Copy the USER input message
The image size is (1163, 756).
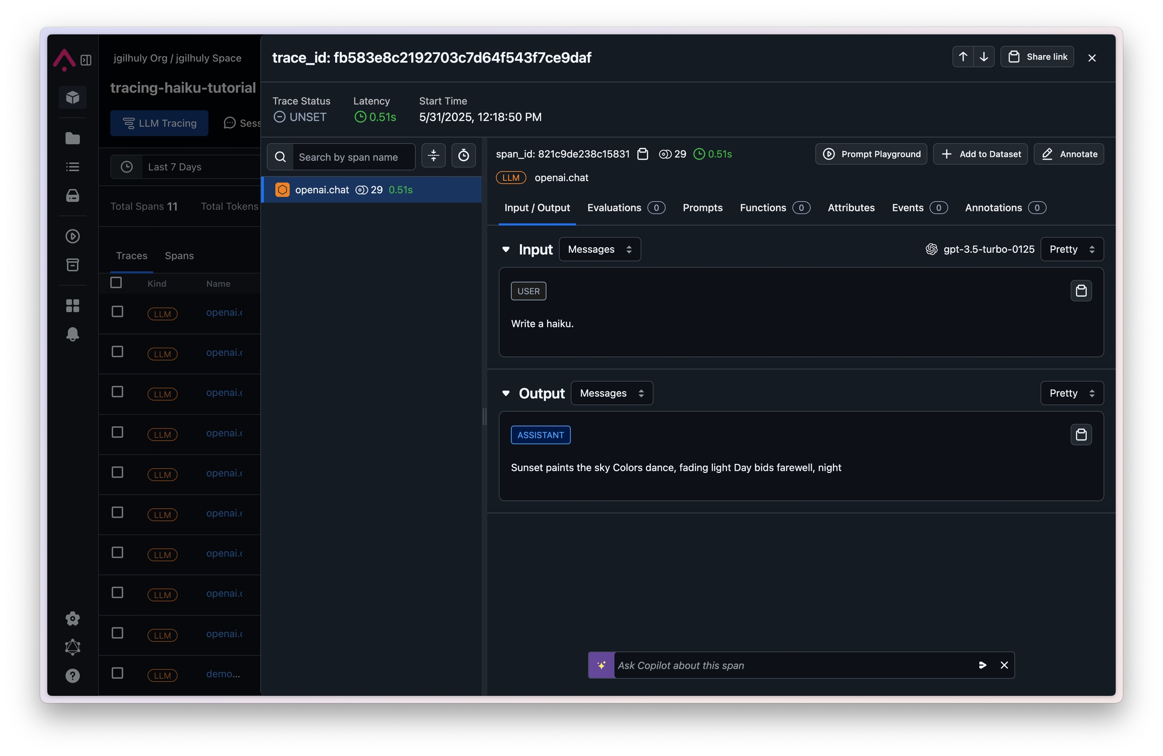(1080, 291)
